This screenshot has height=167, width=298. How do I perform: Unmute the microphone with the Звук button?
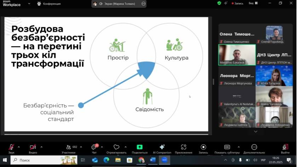[11, 147]
